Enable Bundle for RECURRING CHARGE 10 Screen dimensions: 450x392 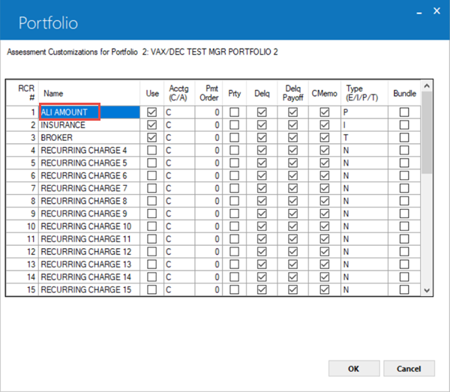pyautogui.click(x=404, y=226)
